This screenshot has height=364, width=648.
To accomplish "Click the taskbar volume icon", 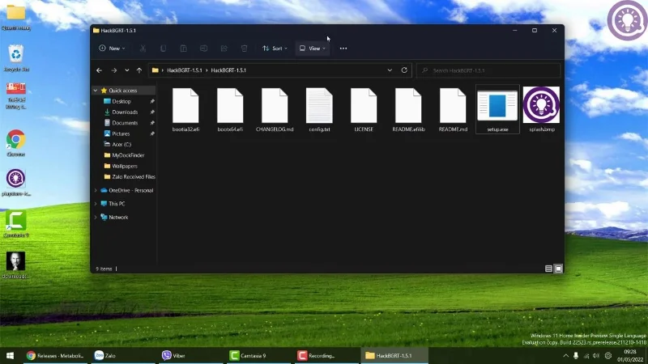I will pos(596,356).
